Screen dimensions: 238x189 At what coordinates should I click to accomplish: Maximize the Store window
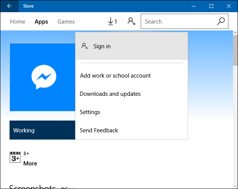[211, 6]
